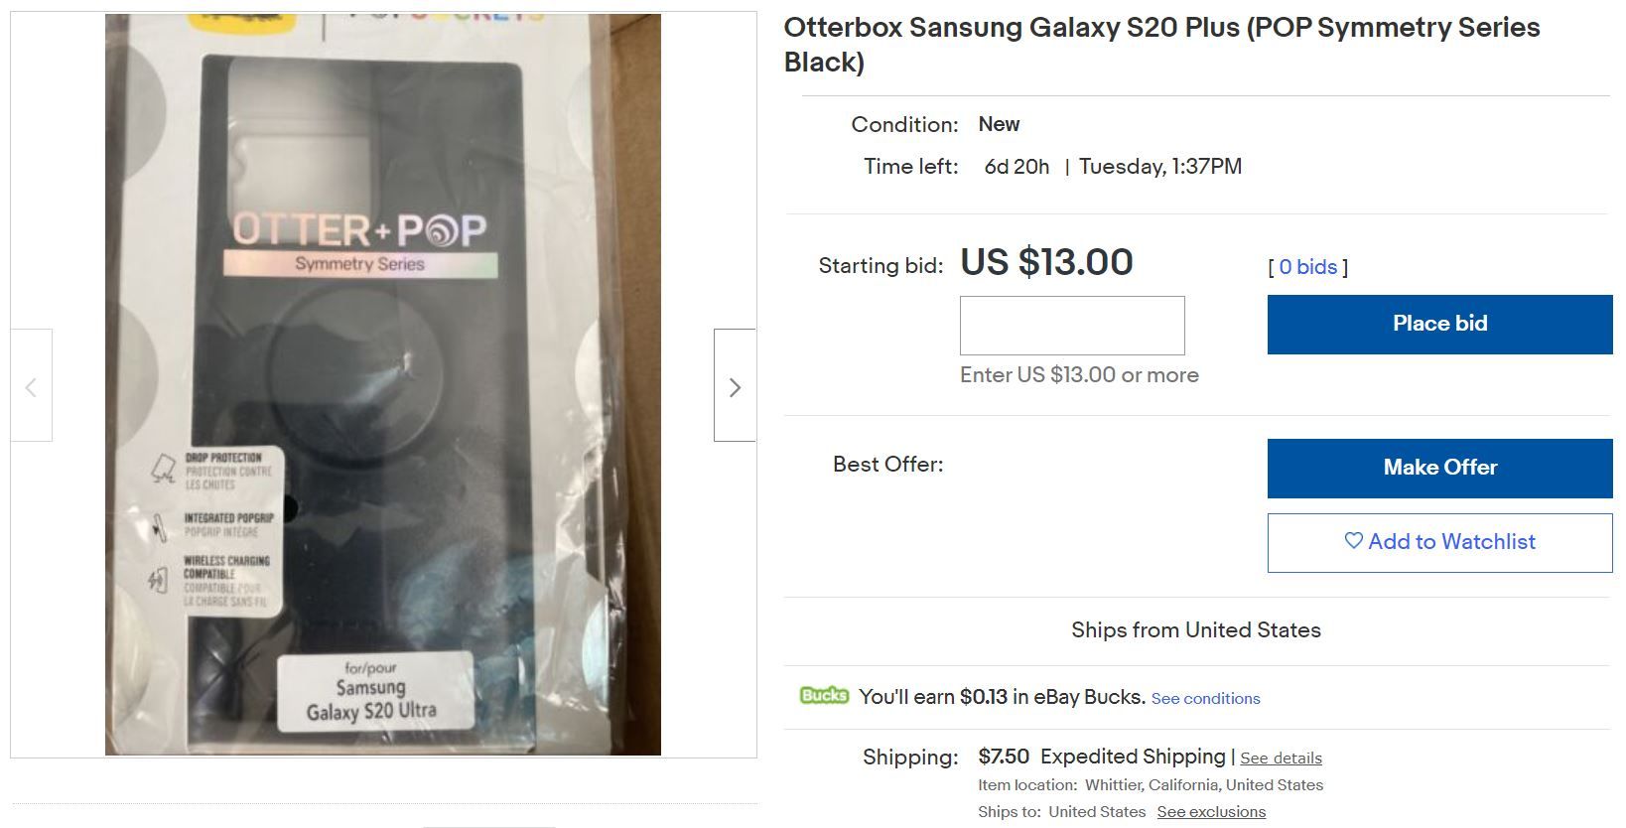Open the 0 bids link

pos(1307,266)
